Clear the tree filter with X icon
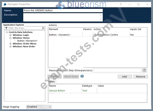This screenshot has height=111, width=153. (43, 28)
